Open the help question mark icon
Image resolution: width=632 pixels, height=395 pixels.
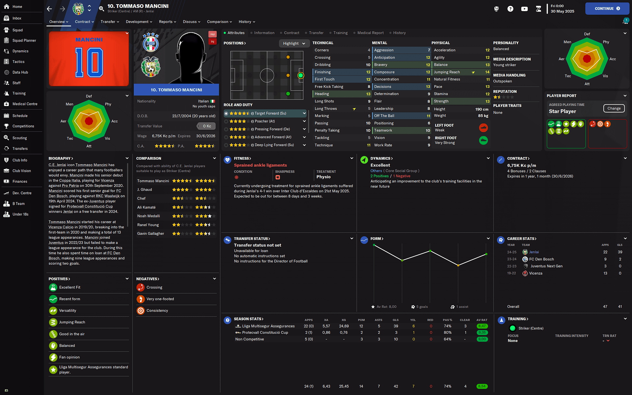pyautogui.click(x=510, y=9)
